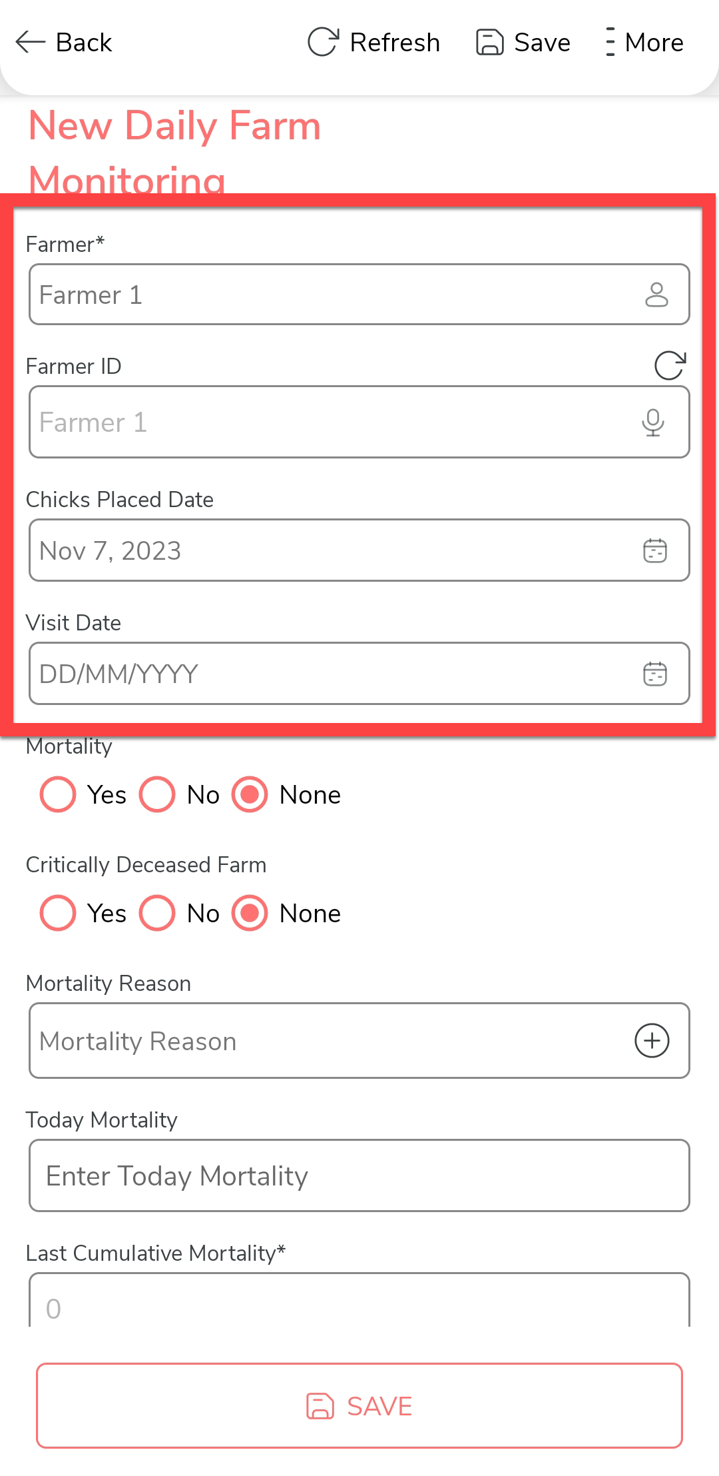
Task: Open the More options menu
Action: tap(610, 43)
